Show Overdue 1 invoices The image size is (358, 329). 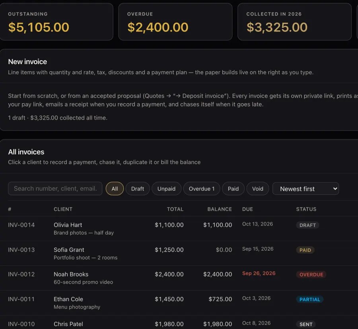click(x=202, y=189)
